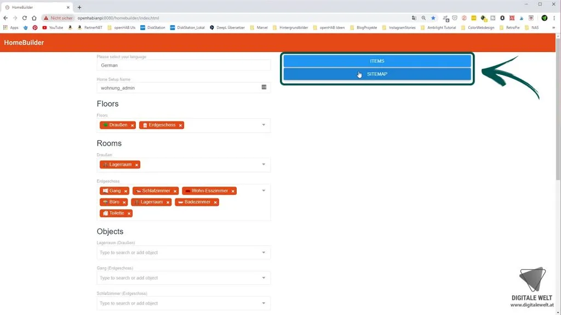Expand the Gang (Erdgeschoss) objects dropdown arrow

[264, 278]
